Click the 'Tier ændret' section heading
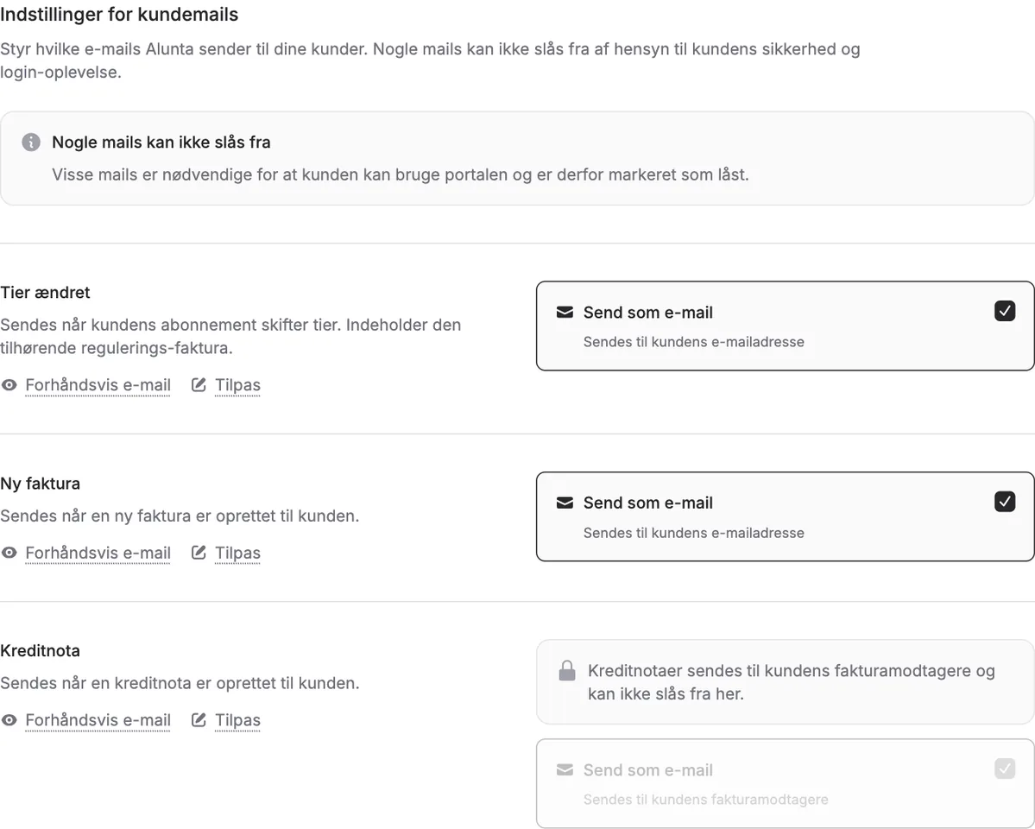This screenshot has height=829, width=1035. point(45,292)
